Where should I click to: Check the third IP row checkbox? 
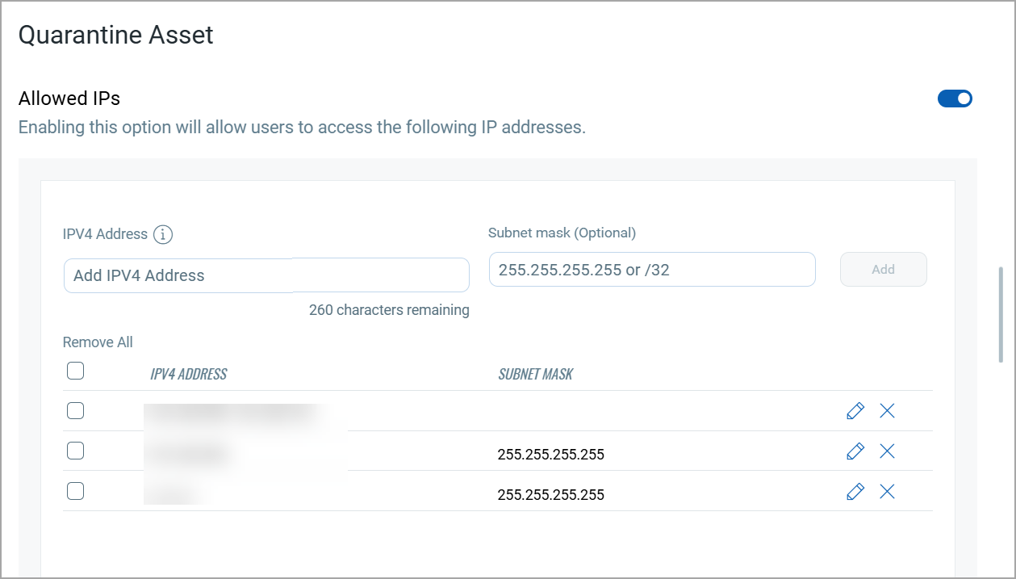tap(75, 491)
